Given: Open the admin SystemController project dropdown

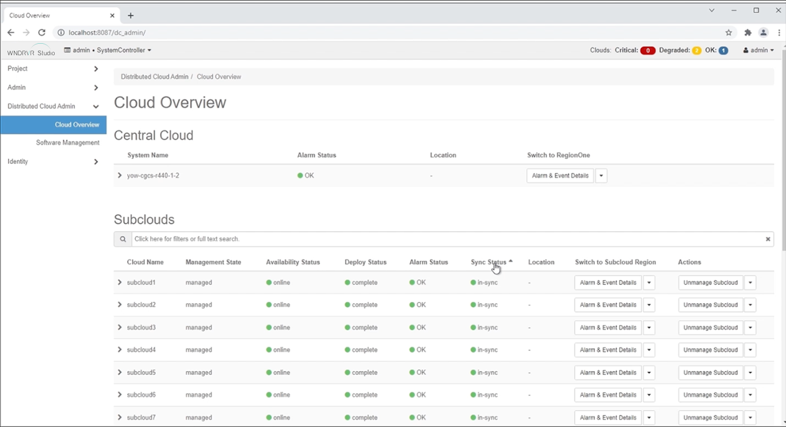Looking at the screenshot, I should (108, 50).
